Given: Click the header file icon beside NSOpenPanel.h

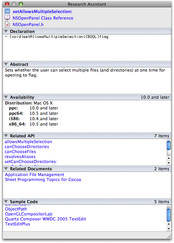Looking at the screenshot, I should (x=7, y=24).
